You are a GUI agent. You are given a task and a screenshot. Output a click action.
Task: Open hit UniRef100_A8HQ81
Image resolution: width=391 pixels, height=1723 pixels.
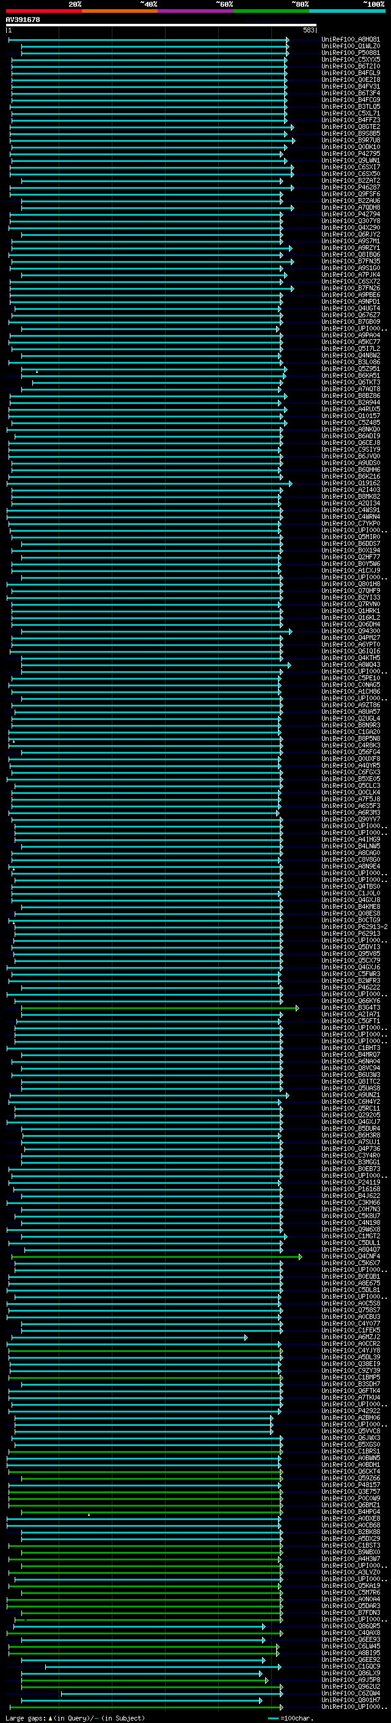350,40
